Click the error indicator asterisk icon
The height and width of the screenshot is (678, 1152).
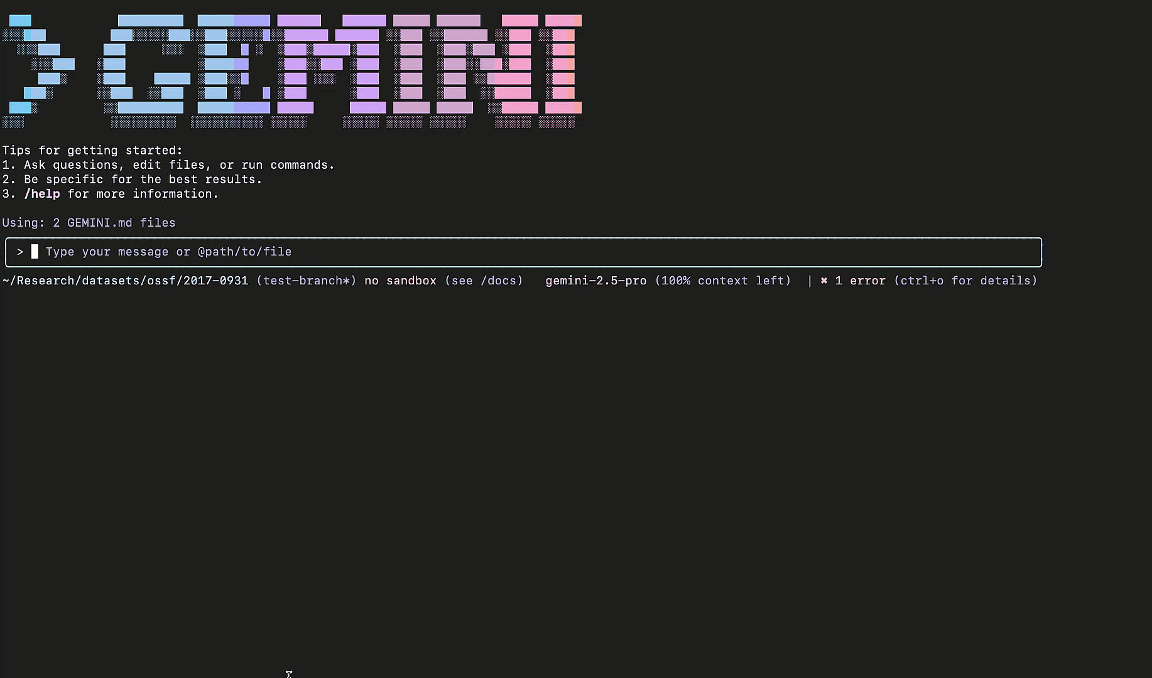pyautogui.click(x=823, y=281)
